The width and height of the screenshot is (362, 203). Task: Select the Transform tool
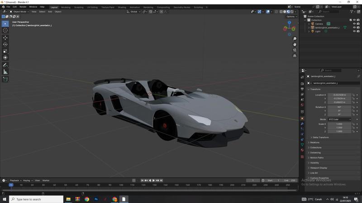tap(5, 58)
